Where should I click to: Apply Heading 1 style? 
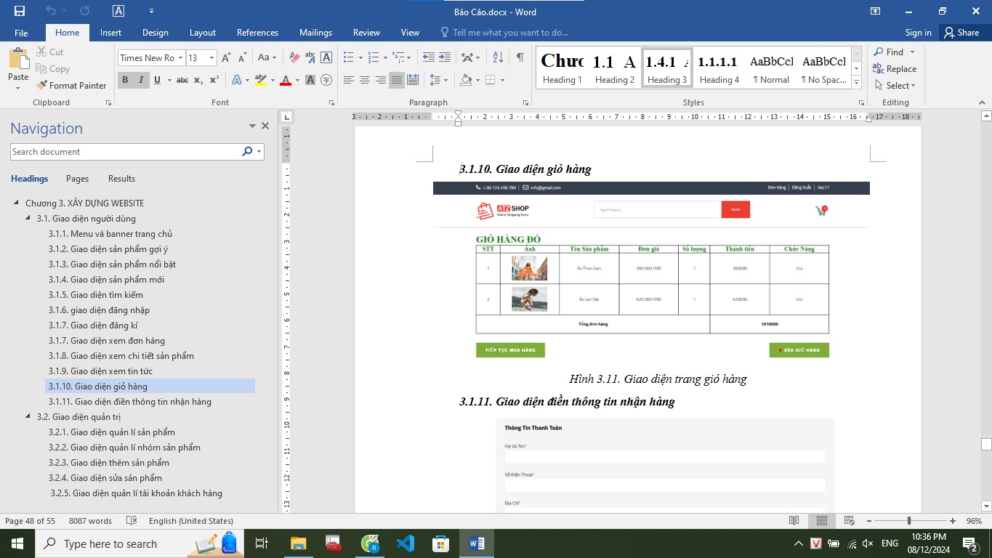[x=562, y=68]
